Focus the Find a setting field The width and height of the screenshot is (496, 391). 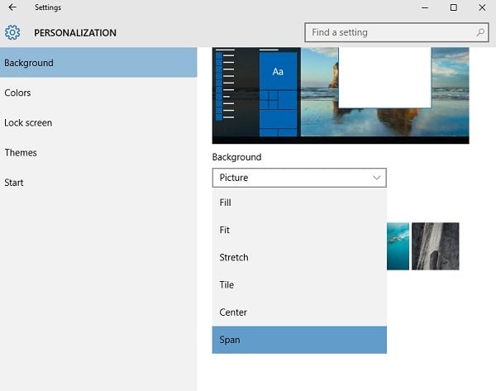397,32
